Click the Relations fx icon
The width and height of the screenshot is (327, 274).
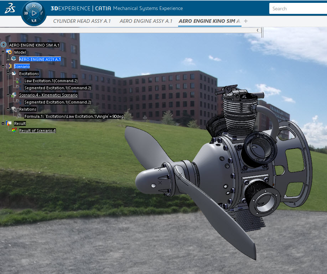pos(14,109)
